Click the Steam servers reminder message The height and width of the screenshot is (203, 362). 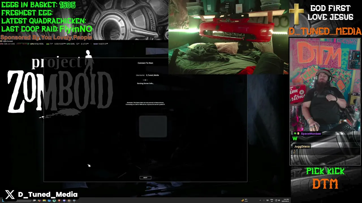click(145, 103)
